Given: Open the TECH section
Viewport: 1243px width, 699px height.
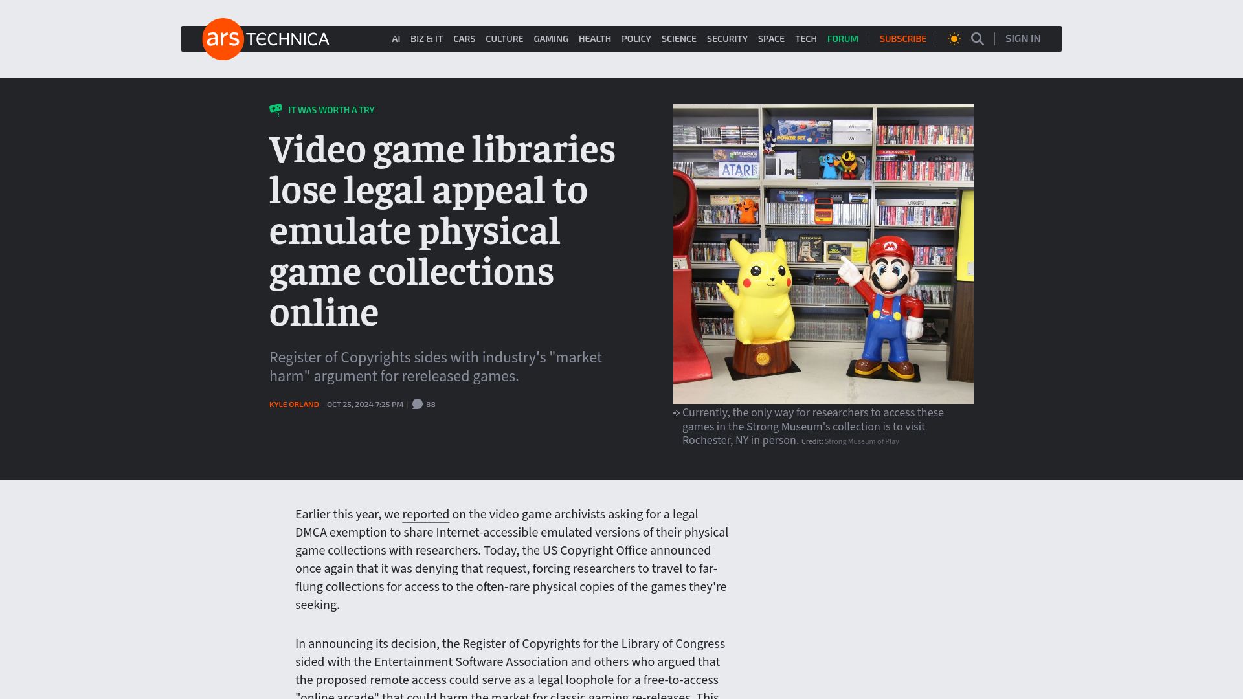Looking at the screenshot, I should click(x=806, y=39).
